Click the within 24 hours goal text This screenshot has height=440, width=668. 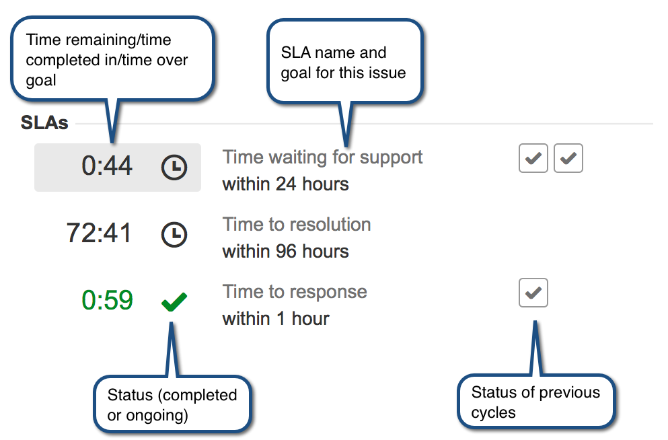tap(285, 184)
